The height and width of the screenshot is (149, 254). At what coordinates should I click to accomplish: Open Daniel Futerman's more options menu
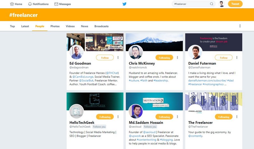(237, 58)
